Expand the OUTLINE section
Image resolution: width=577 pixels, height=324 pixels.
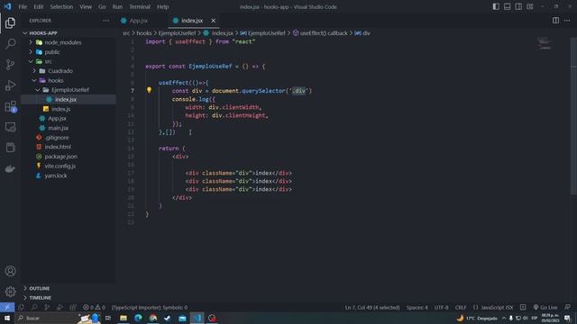tap(69, 288)
